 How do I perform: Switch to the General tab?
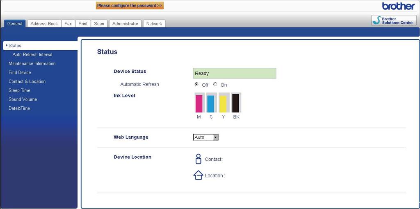click(15, 24)
